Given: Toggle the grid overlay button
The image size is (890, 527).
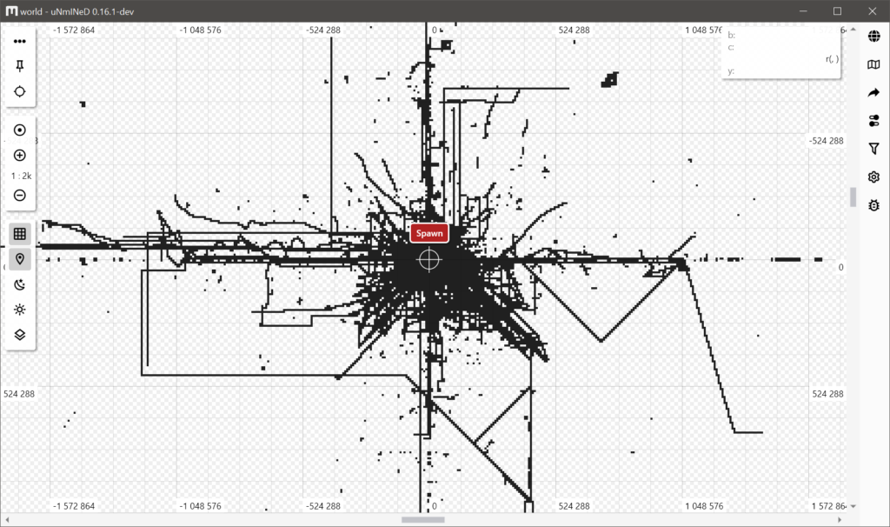Looking at the screenshot, I should click(20, 234).
